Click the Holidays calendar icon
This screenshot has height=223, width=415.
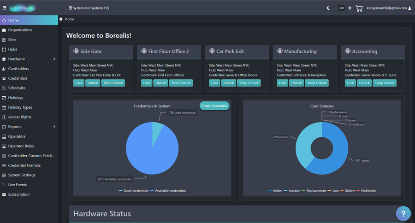point(4,98)
